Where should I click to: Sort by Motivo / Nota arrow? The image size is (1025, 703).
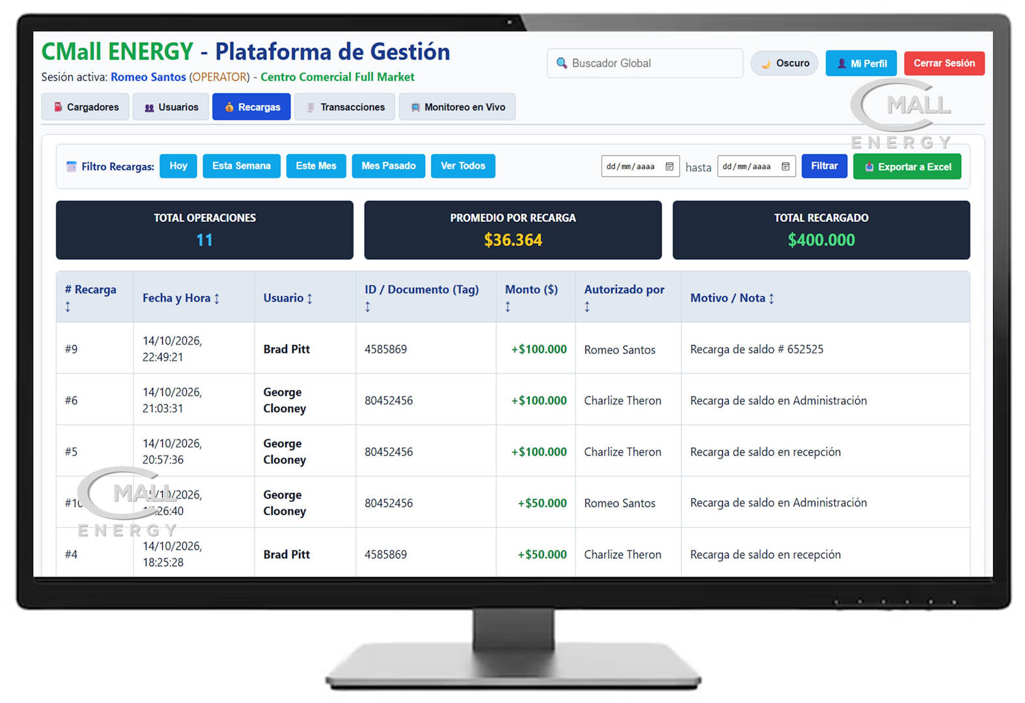pyautogui.click(x=772, y=298)
